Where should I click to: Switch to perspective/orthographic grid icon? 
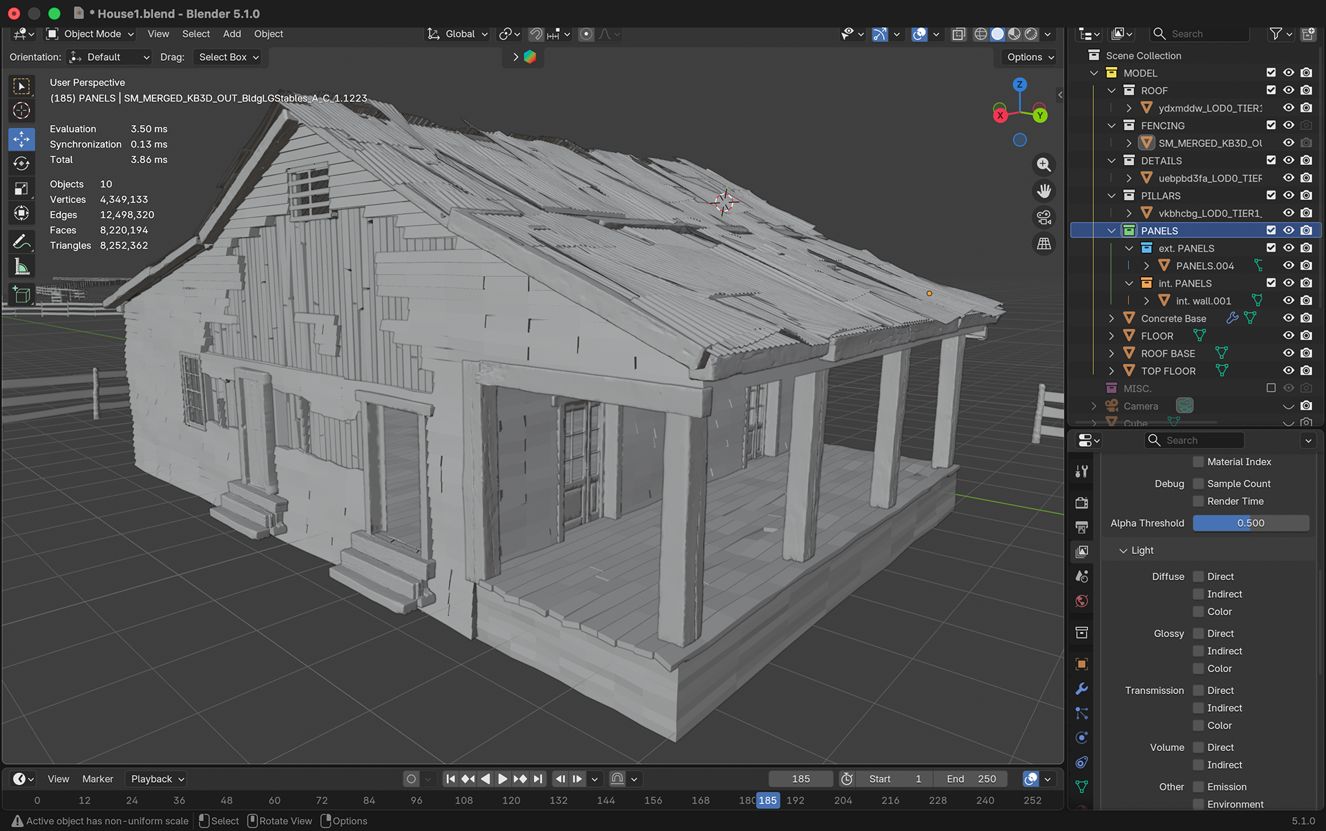point(1044,244)
